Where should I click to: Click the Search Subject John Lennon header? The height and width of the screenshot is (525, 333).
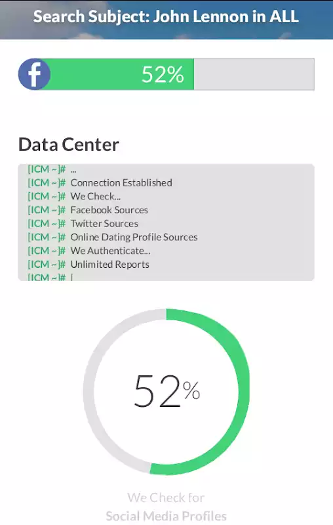tap(166, 17)
